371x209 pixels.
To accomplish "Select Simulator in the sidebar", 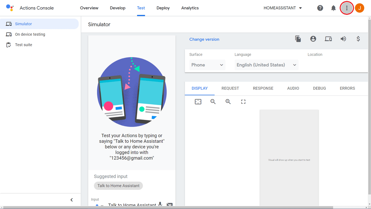I will (x=39, y=24).
